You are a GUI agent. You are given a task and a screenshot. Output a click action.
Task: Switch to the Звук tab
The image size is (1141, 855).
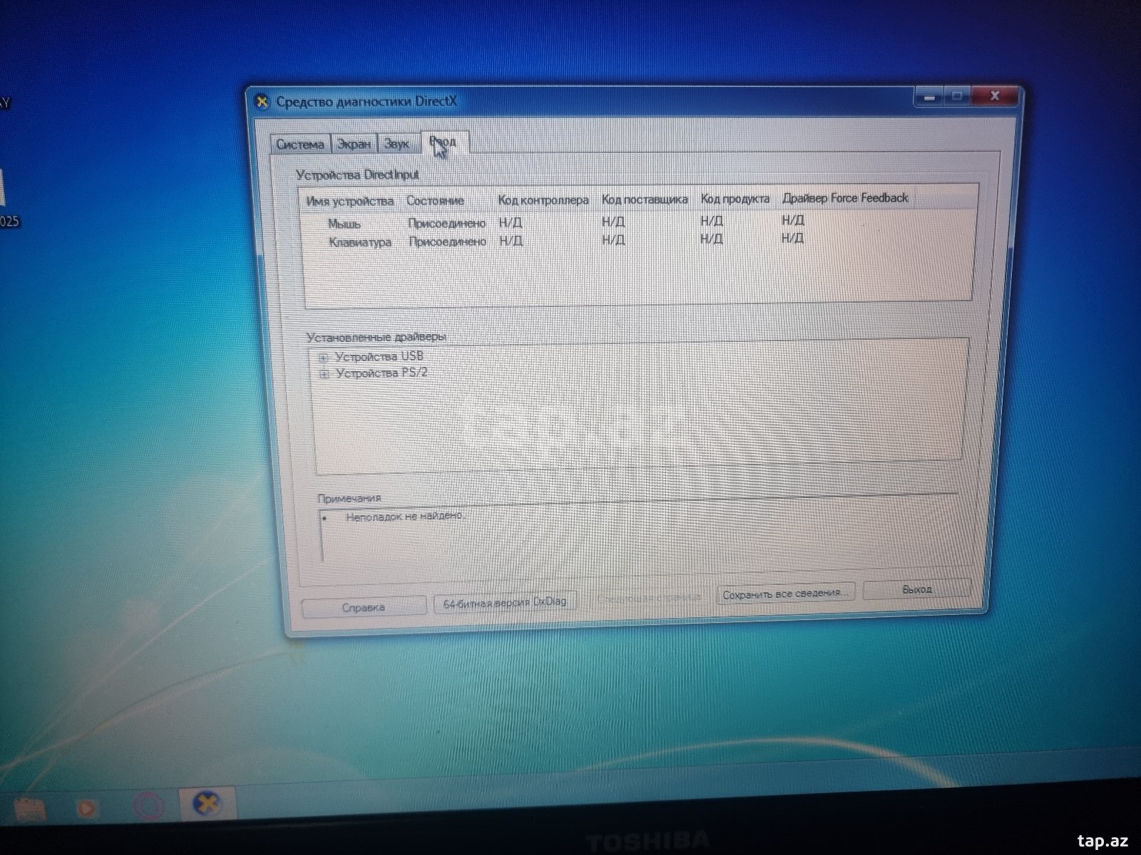[396, 144]
